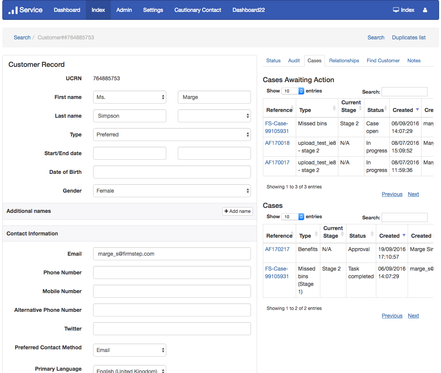Viewport: 441px width, 373px height.
Task: Switch to the Status tab
Action: [274, 61]
